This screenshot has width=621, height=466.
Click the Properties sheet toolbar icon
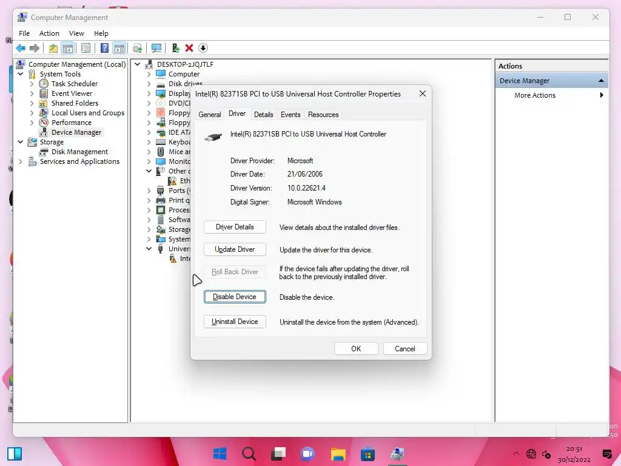click(x=86, y=49)
